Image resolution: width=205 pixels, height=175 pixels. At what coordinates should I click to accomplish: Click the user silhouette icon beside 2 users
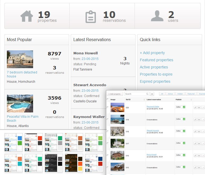pyautogui.click(x=157, y=16)
